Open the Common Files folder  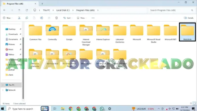click(35, 33)
